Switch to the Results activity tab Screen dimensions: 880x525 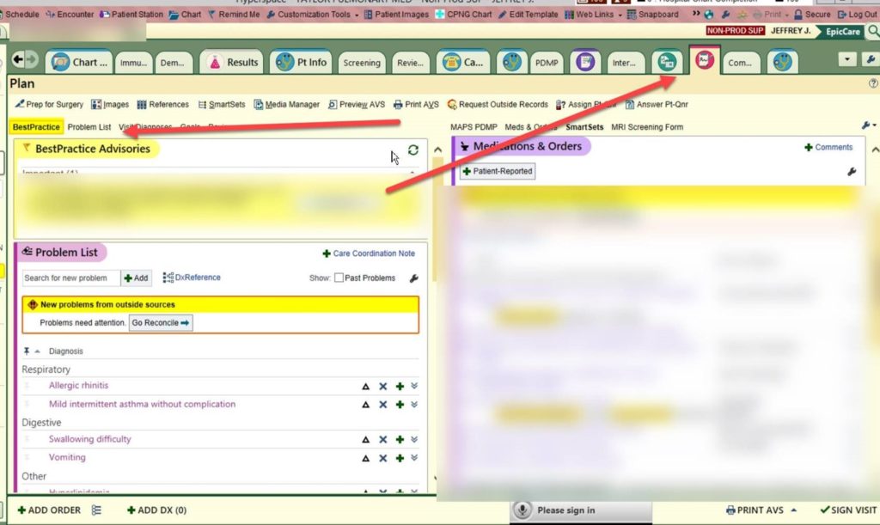[231, 62]
